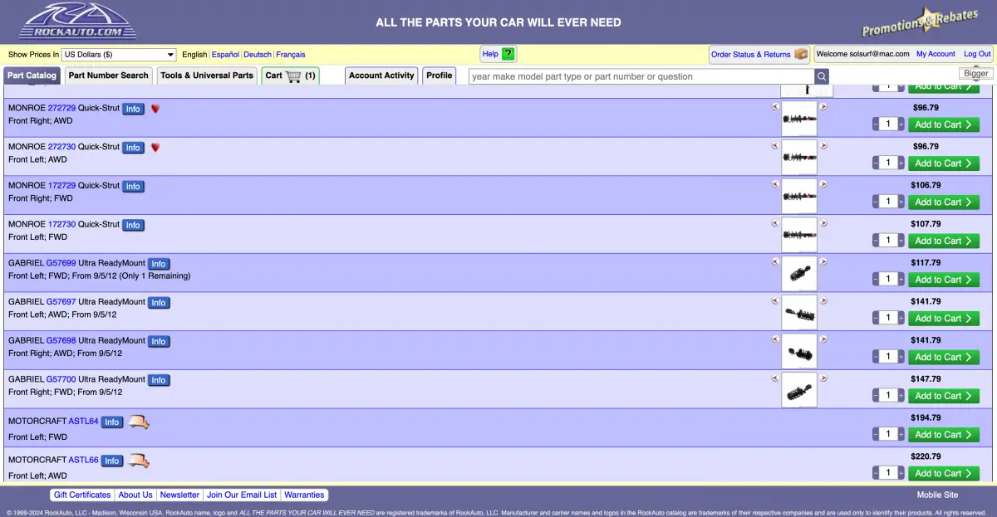Click the quantity field for GABRIEL G57700
997x517 pixels.
tap(888, 396)
